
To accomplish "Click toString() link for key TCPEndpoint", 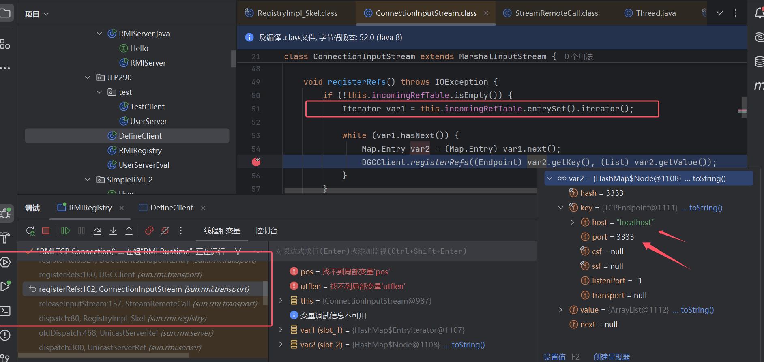I will coord(706,208).
